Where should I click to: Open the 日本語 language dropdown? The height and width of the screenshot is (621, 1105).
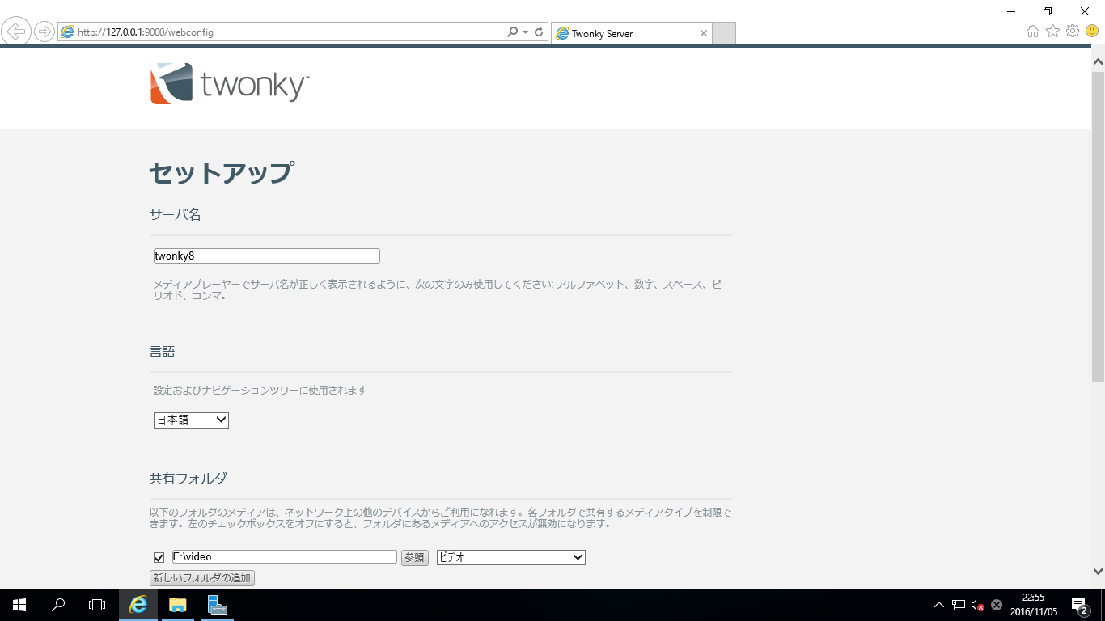click(191, 420)
